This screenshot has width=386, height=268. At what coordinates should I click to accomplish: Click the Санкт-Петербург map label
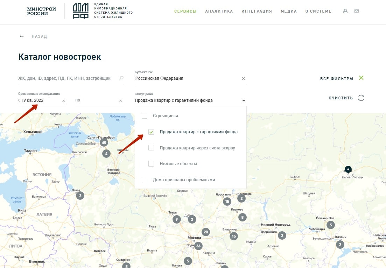point(101,137)
